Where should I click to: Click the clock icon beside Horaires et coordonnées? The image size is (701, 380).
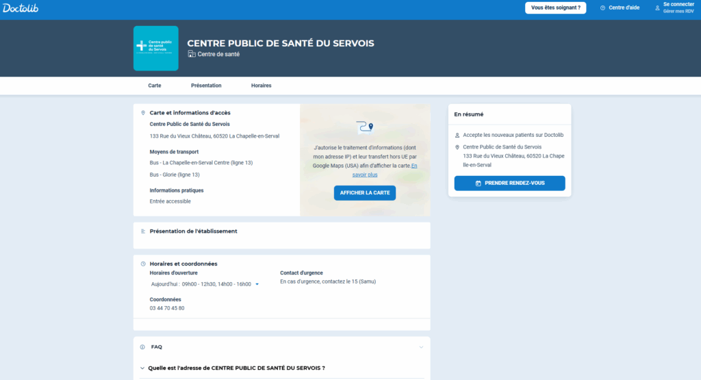coord(142,264)
